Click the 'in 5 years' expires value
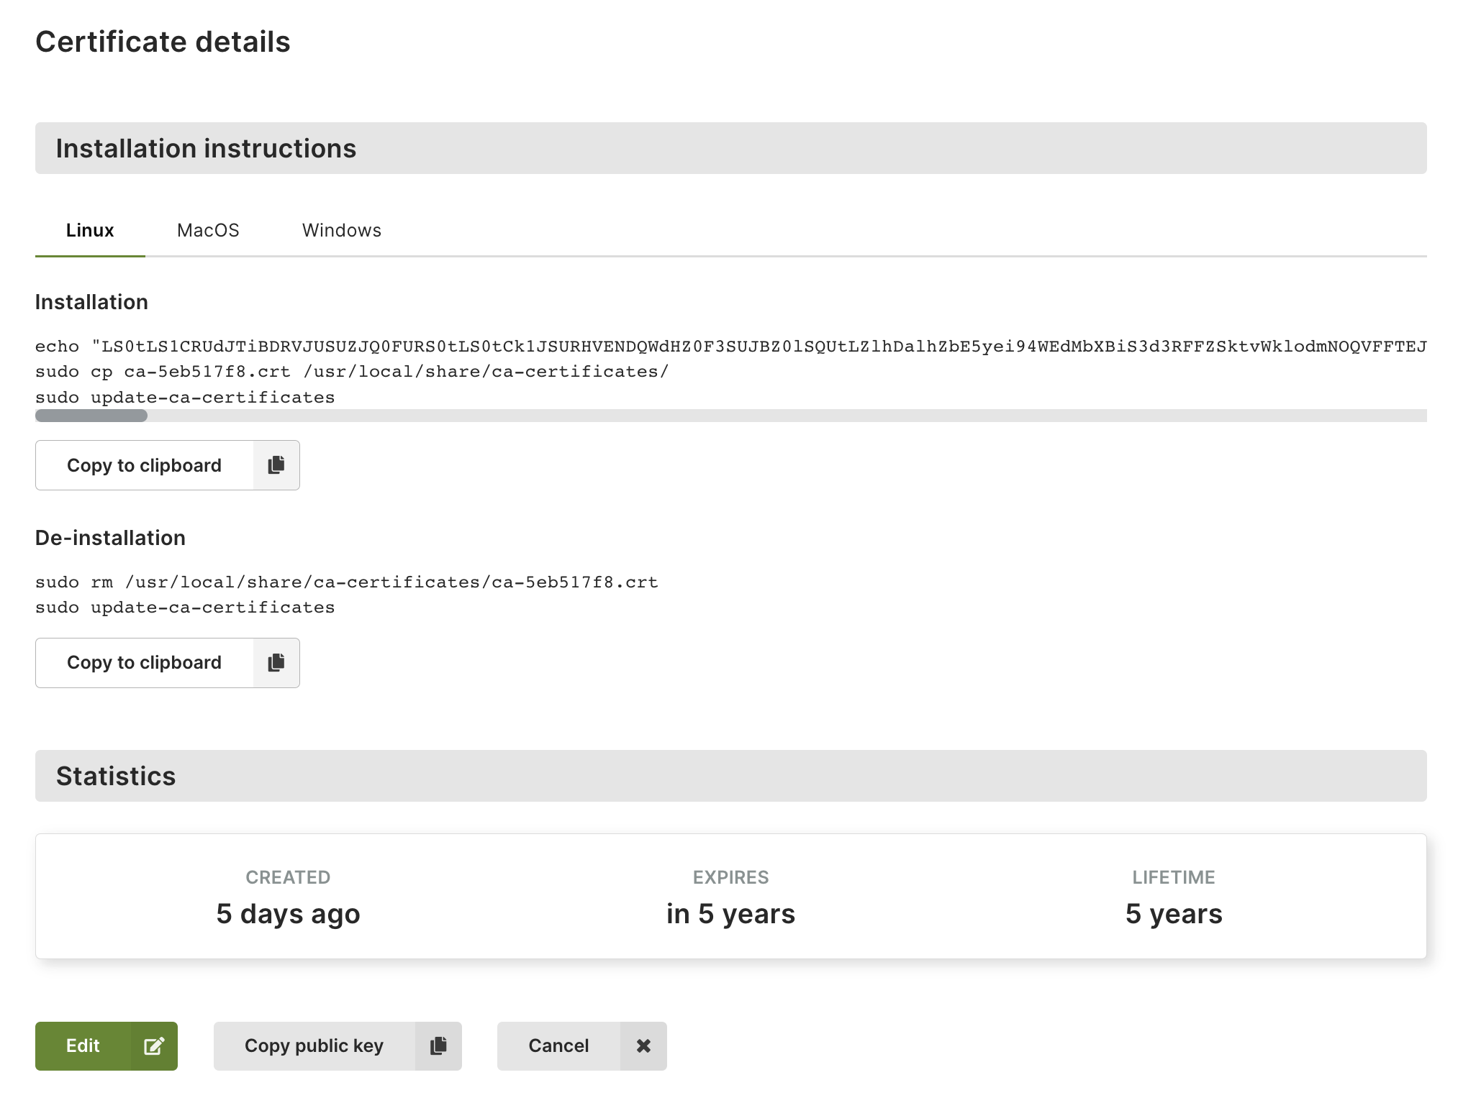Viewport: 1458px width, 1103px height. point(730,914)
